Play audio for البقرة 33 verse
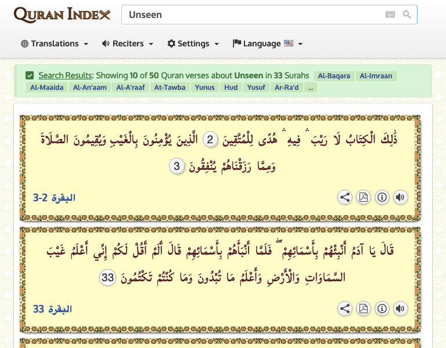Screen dimensions: 446x348 click(x=401, y=309)
